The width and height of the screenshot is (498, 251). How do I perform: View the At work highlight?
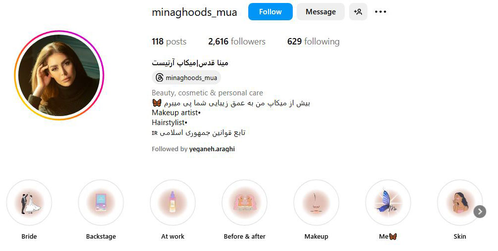pos(173,203)
